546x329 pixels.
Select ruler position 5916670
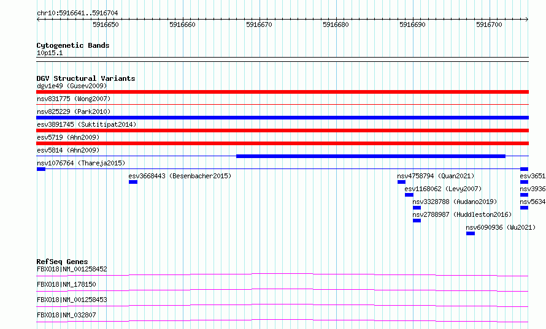coord(259,25)
